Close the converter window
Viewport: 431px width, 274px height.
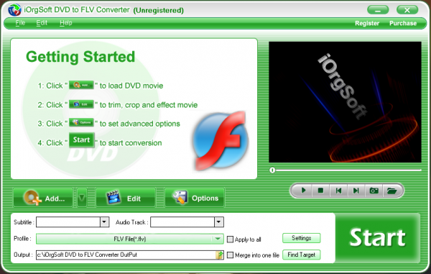click(x=407, y=10)
